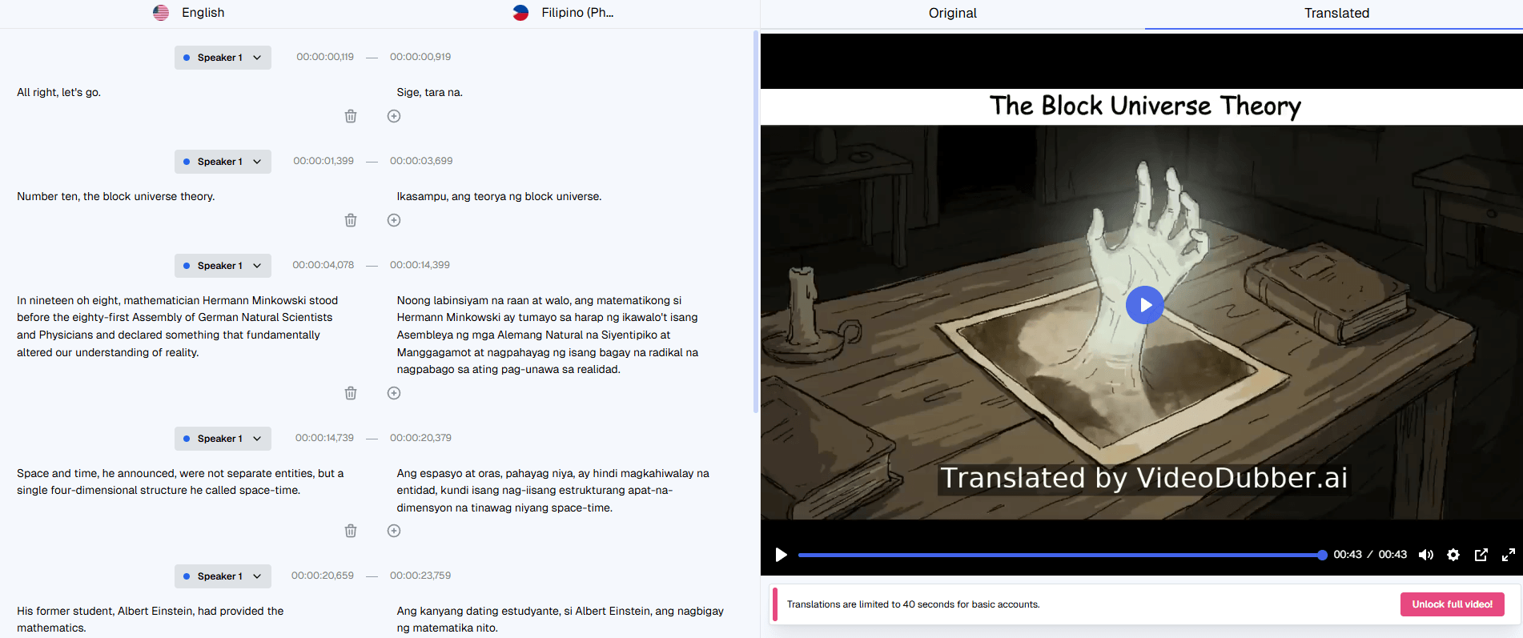Edit end time 00:00:14,399
The image size is (1523, 638).
point(420,265)
